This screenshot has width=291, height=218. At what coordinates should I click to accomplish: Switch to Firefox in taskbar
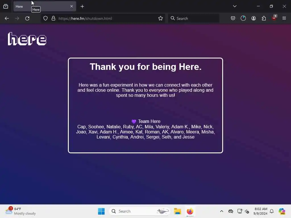click(190, 211)
